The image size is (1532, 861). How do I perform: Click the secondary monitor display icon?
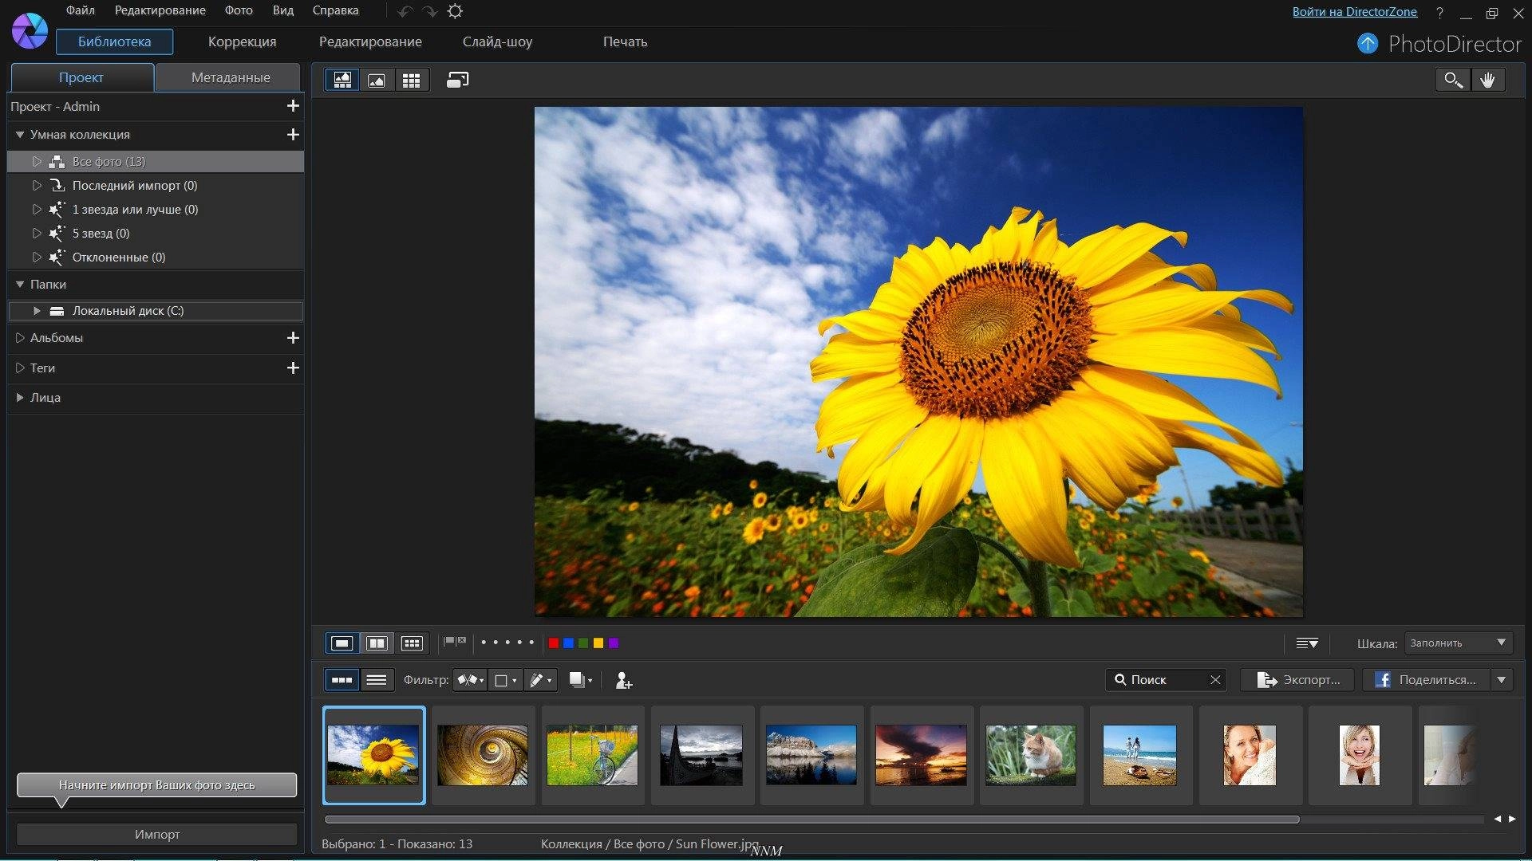(x=457, y=80)
